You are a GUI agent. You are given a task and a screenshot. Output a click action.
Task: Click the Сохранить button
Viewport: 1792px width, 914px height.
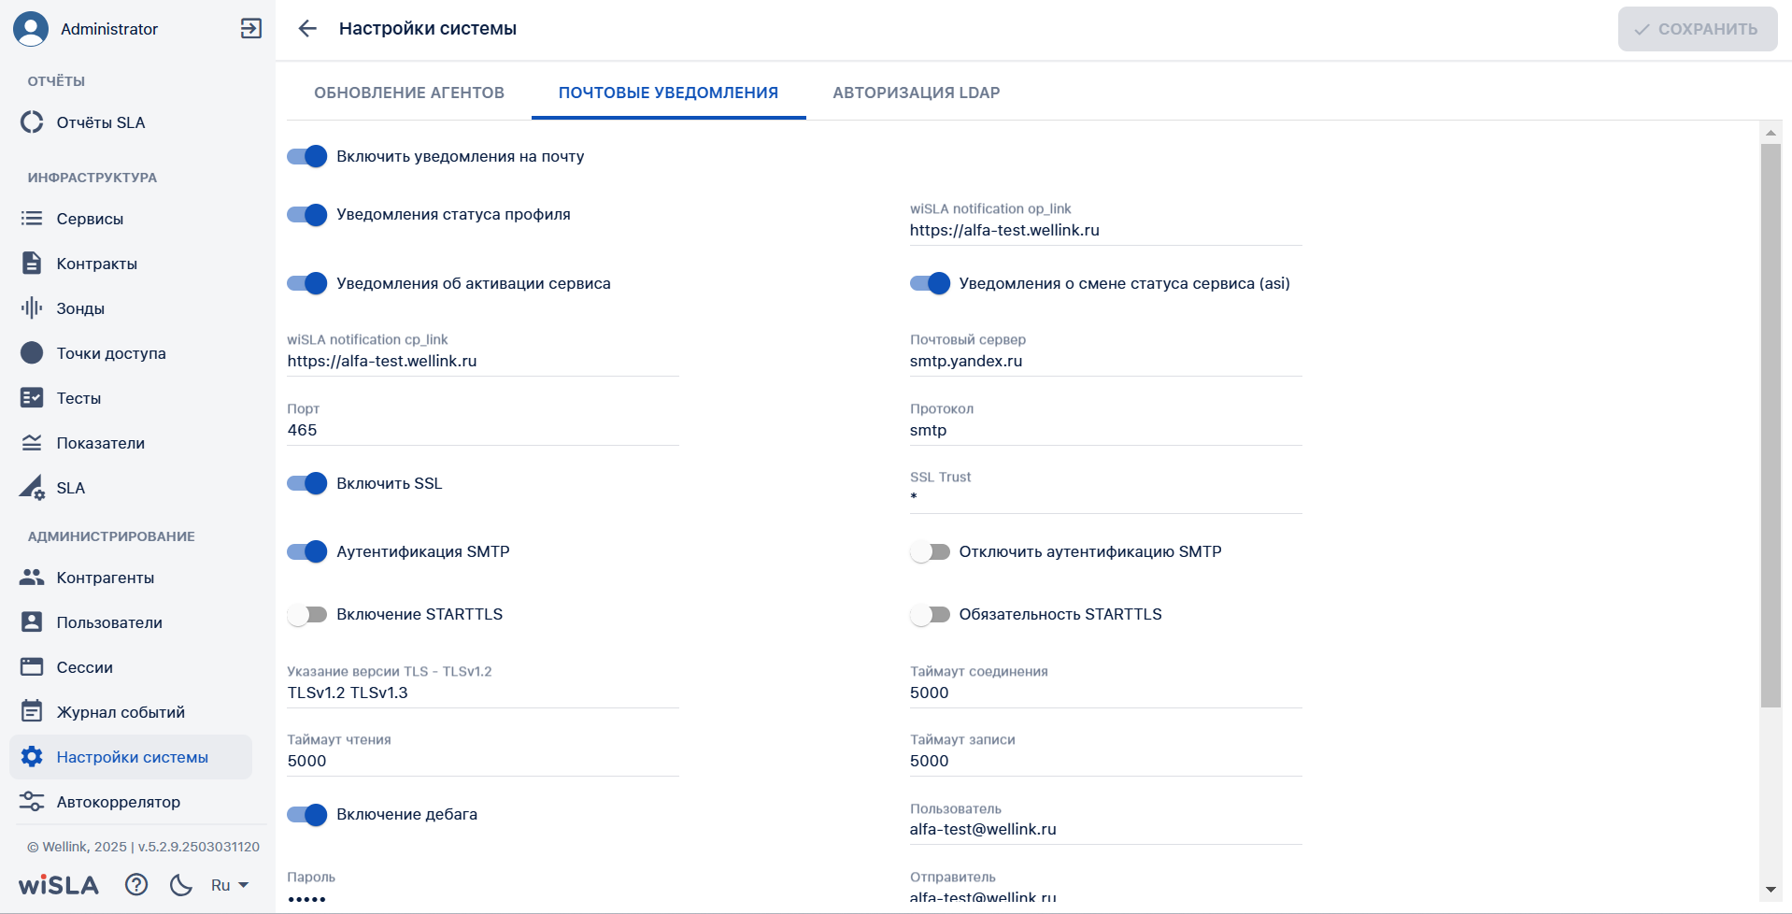(x=1698, y=29)
